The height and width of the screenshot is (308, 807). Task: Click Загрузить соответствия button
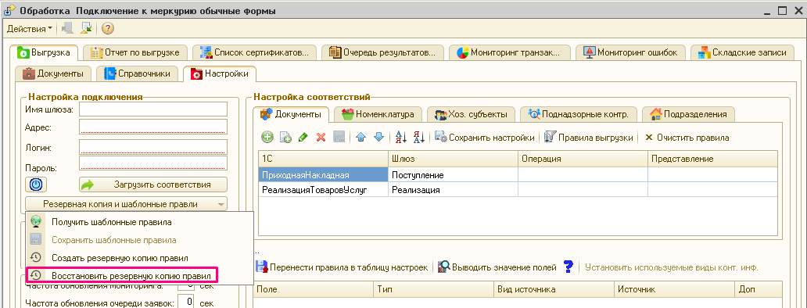pos(152,184)
